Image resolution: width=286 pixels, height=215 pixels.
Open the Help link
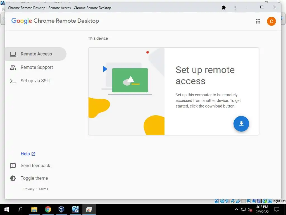pyautogui.click(x=28, y=154)
